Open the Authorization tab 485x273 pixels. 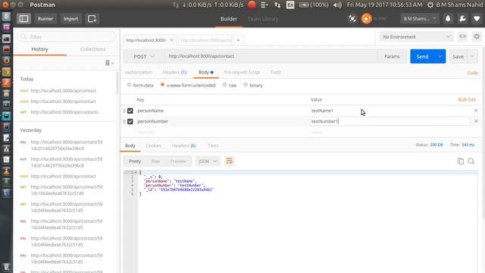point(139,72)
